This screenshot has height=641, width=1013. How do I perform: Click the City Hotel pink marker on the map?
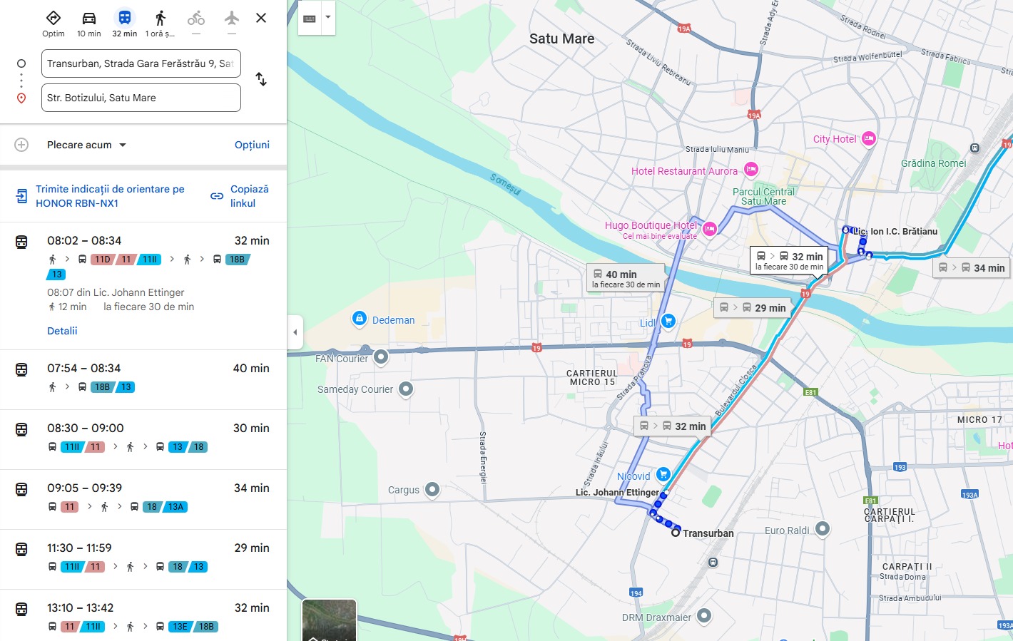coord(867,139)
